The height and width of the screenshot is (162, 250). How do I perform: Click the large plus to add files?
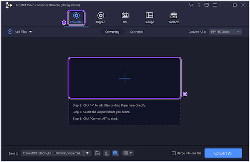pyautogui.click(x=125, y=78)
